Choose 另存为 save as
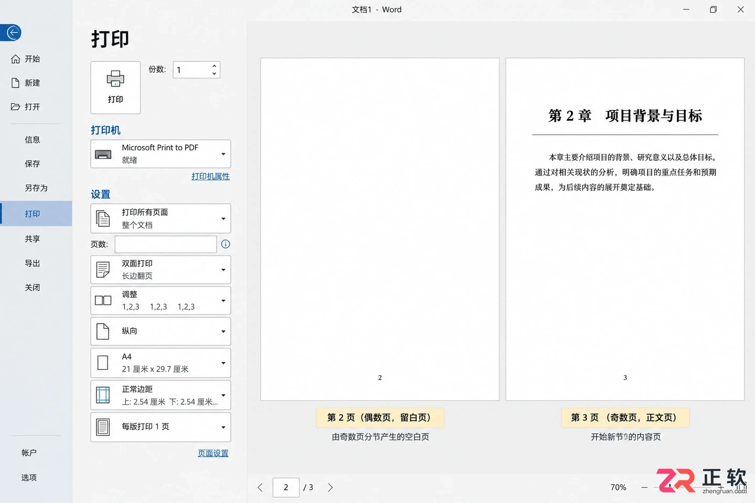Image resolution: width=755 pixels, height=503 pixels. 36,188
